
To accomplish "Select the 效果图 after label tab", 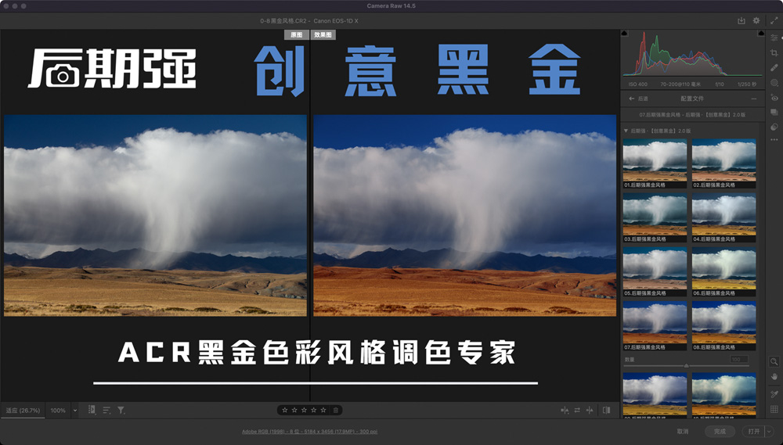I will pos(323,35).
